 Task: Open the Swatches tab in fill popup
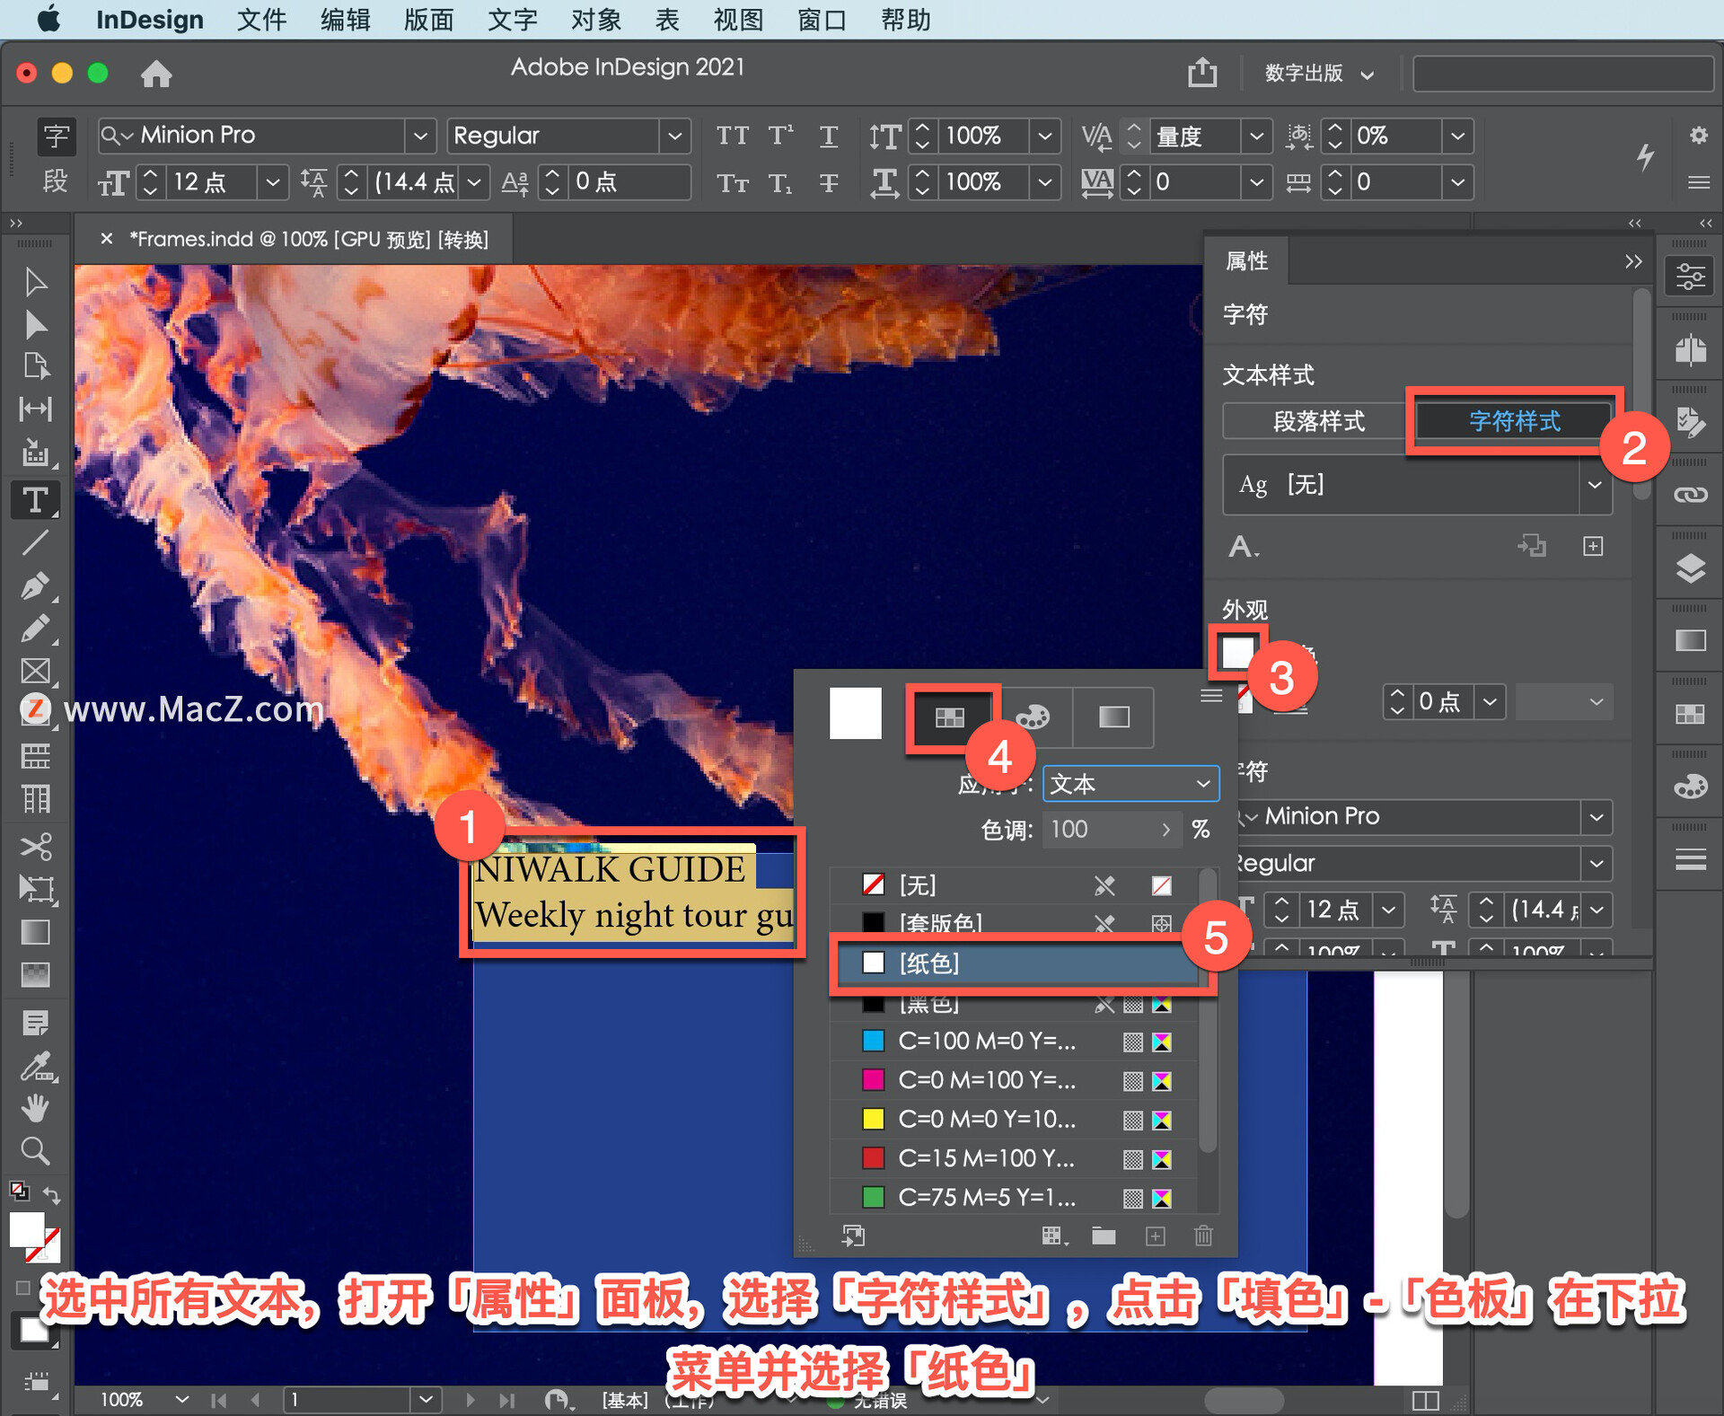click(950, 717)
